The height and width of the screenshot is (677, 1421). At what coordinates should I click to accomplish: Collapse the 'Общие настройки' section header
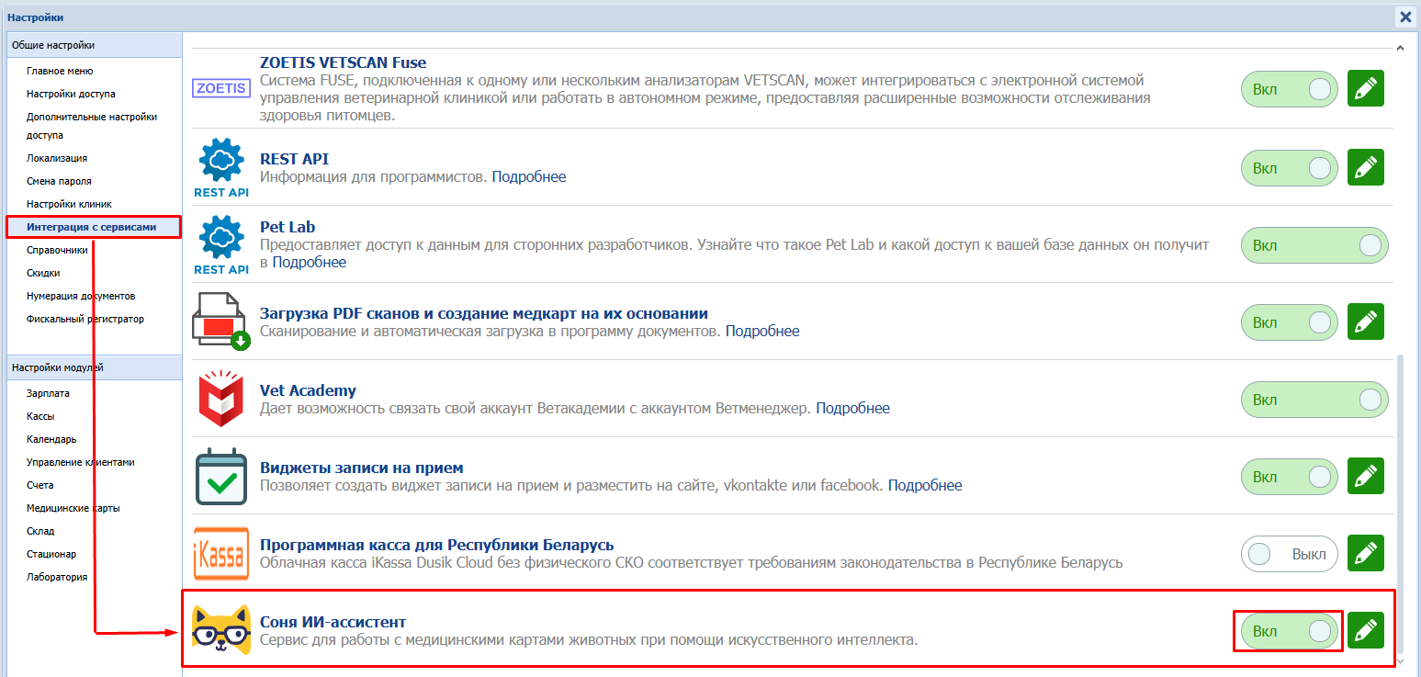[x=93, y=45]
